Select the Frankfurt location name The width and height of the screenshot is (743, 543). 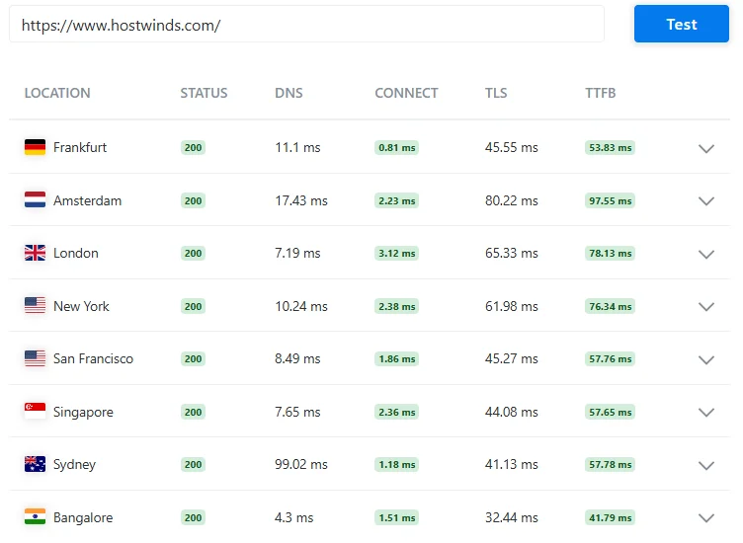pos(80,147)
